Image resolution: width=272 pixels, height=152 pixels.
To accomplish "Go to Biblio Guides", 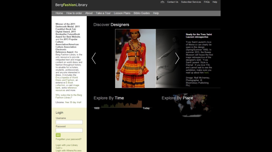I will click(142, 13).
